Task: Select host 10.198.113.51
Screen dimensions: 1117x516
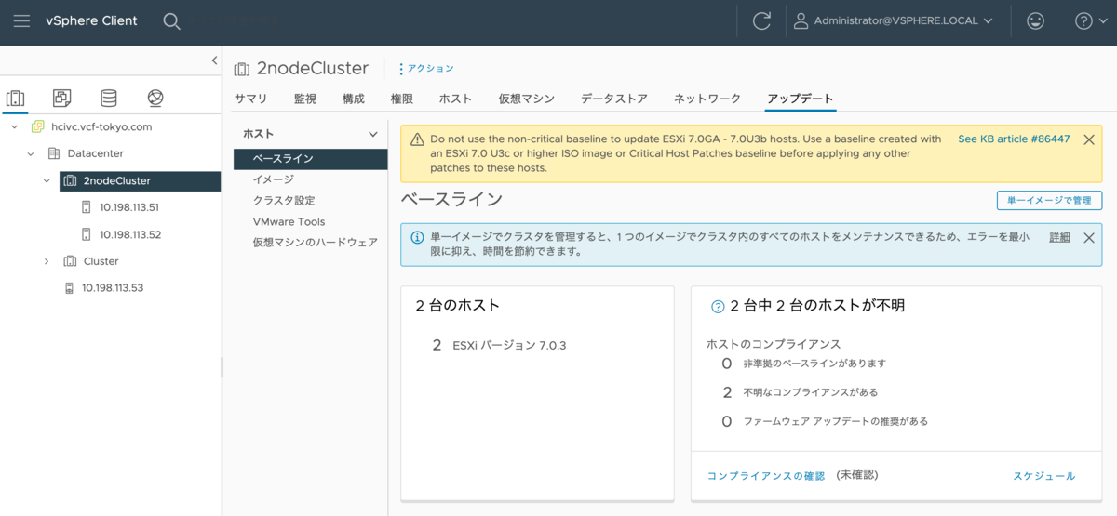Action: [x=129, y=207]
